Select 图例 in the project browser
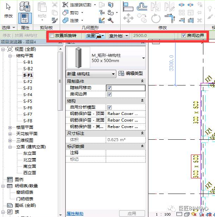Screen dimensions: 215x217 point(19,179)
